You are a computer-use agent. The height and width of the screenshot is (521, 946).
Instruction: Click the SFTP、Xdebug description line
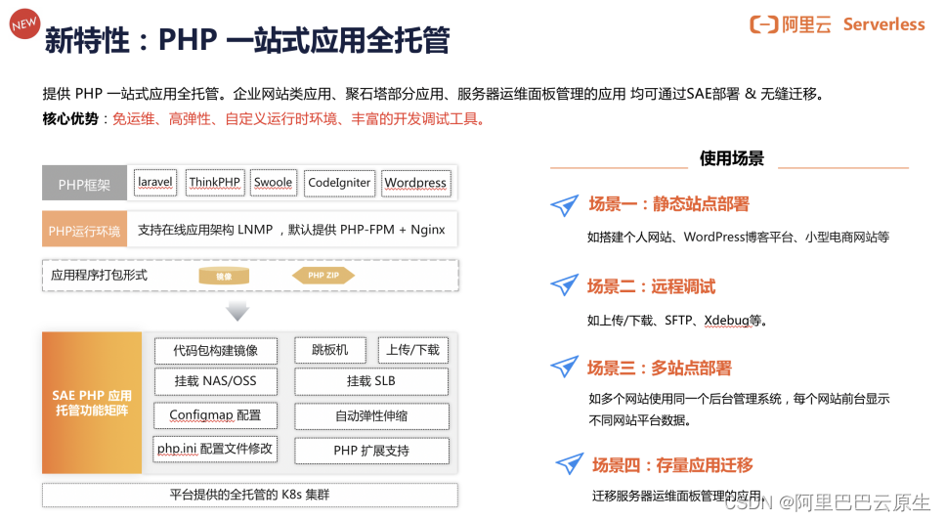[677, 321]
